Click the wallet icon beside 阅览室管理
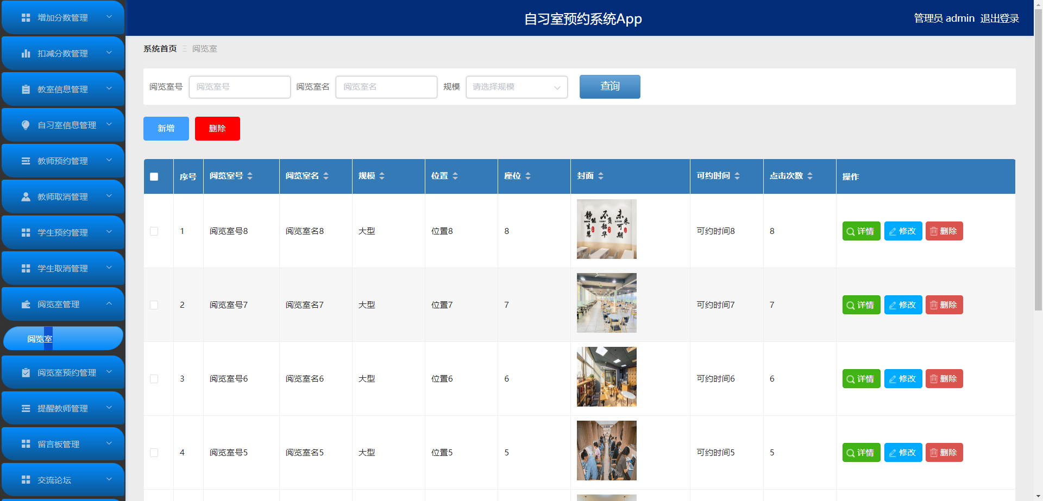The width and height of the screenshot is (1043, 501). pos(26,305)
